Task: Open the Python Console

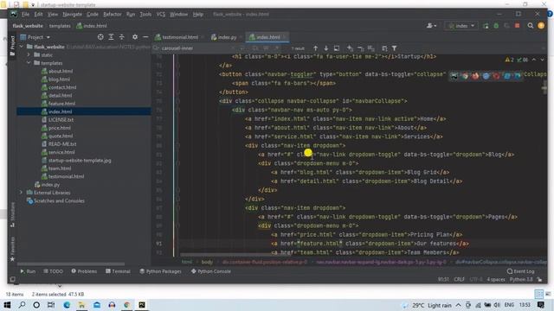Action: [211, 271]
